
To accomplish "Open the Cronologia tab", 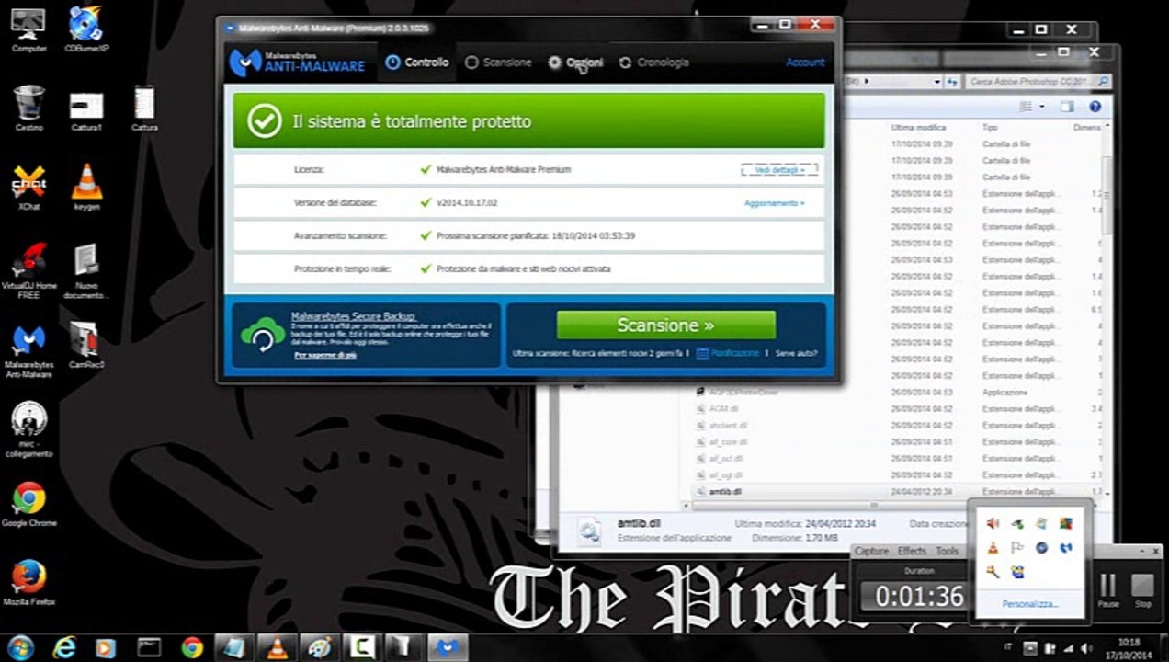I will pyautogui.click(x=654, y=63).
